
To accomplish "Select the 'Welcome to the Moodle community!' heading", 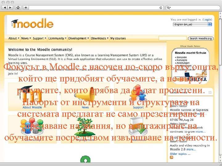I will coord(40,49).
